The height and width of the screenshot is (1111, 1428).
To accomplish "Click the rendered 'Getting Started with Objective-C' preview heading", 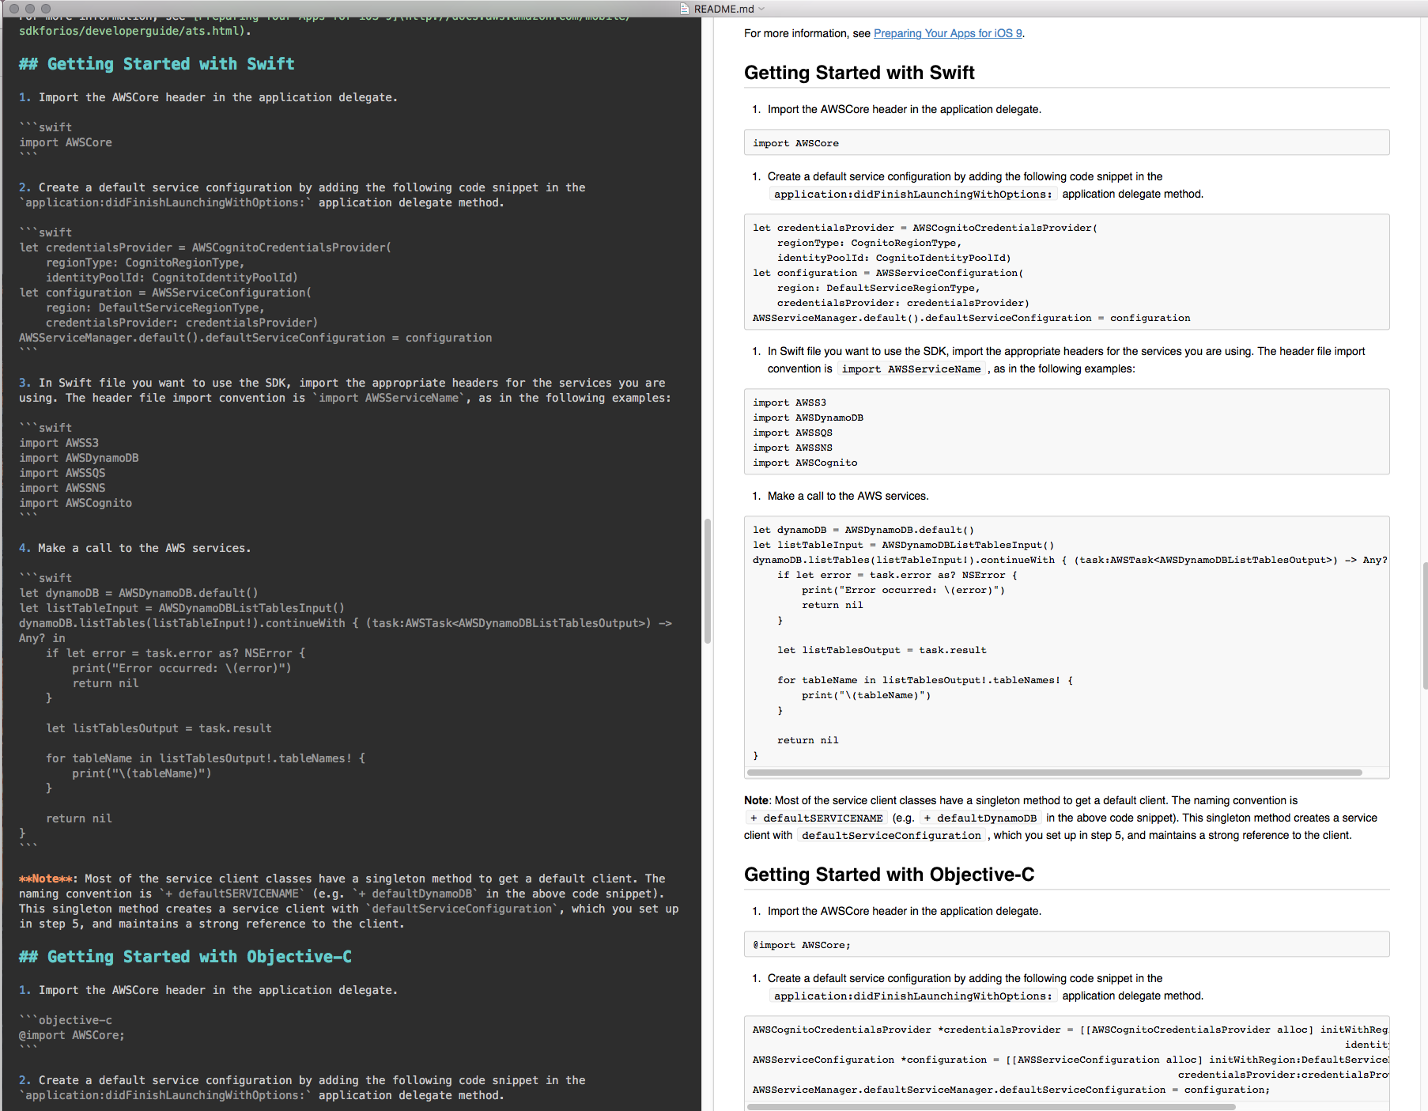I will pos(889,875).
